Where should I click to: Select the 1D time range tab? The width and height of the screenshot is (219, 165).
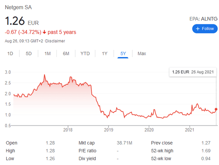tap(10, 54)
